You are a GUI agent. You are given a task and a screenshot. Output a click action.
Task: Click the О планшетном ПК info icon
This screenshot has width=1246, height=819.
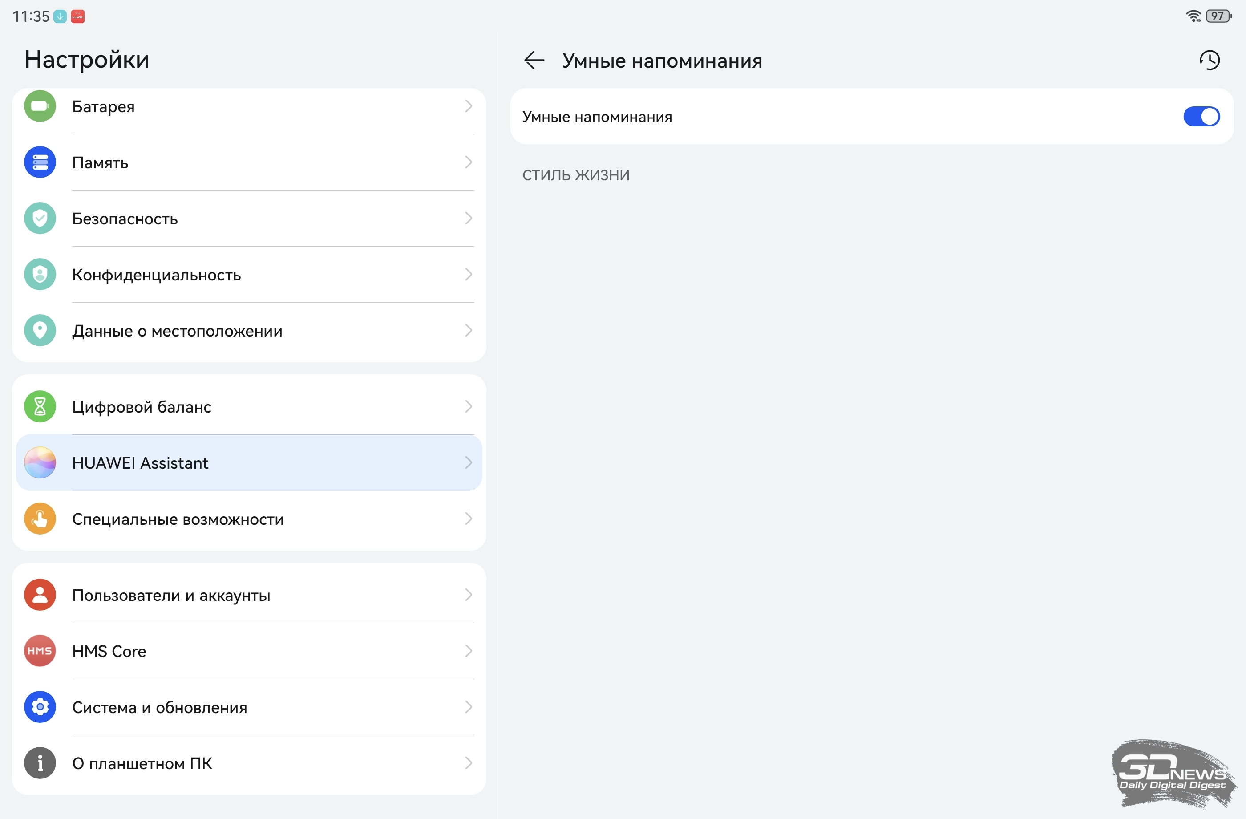pos(40,763)
